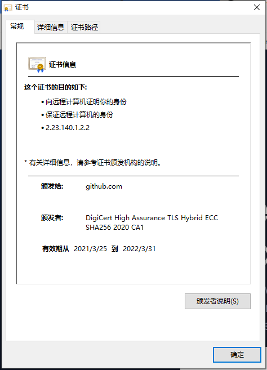Open the 证书路径 tab

(84, 28)
